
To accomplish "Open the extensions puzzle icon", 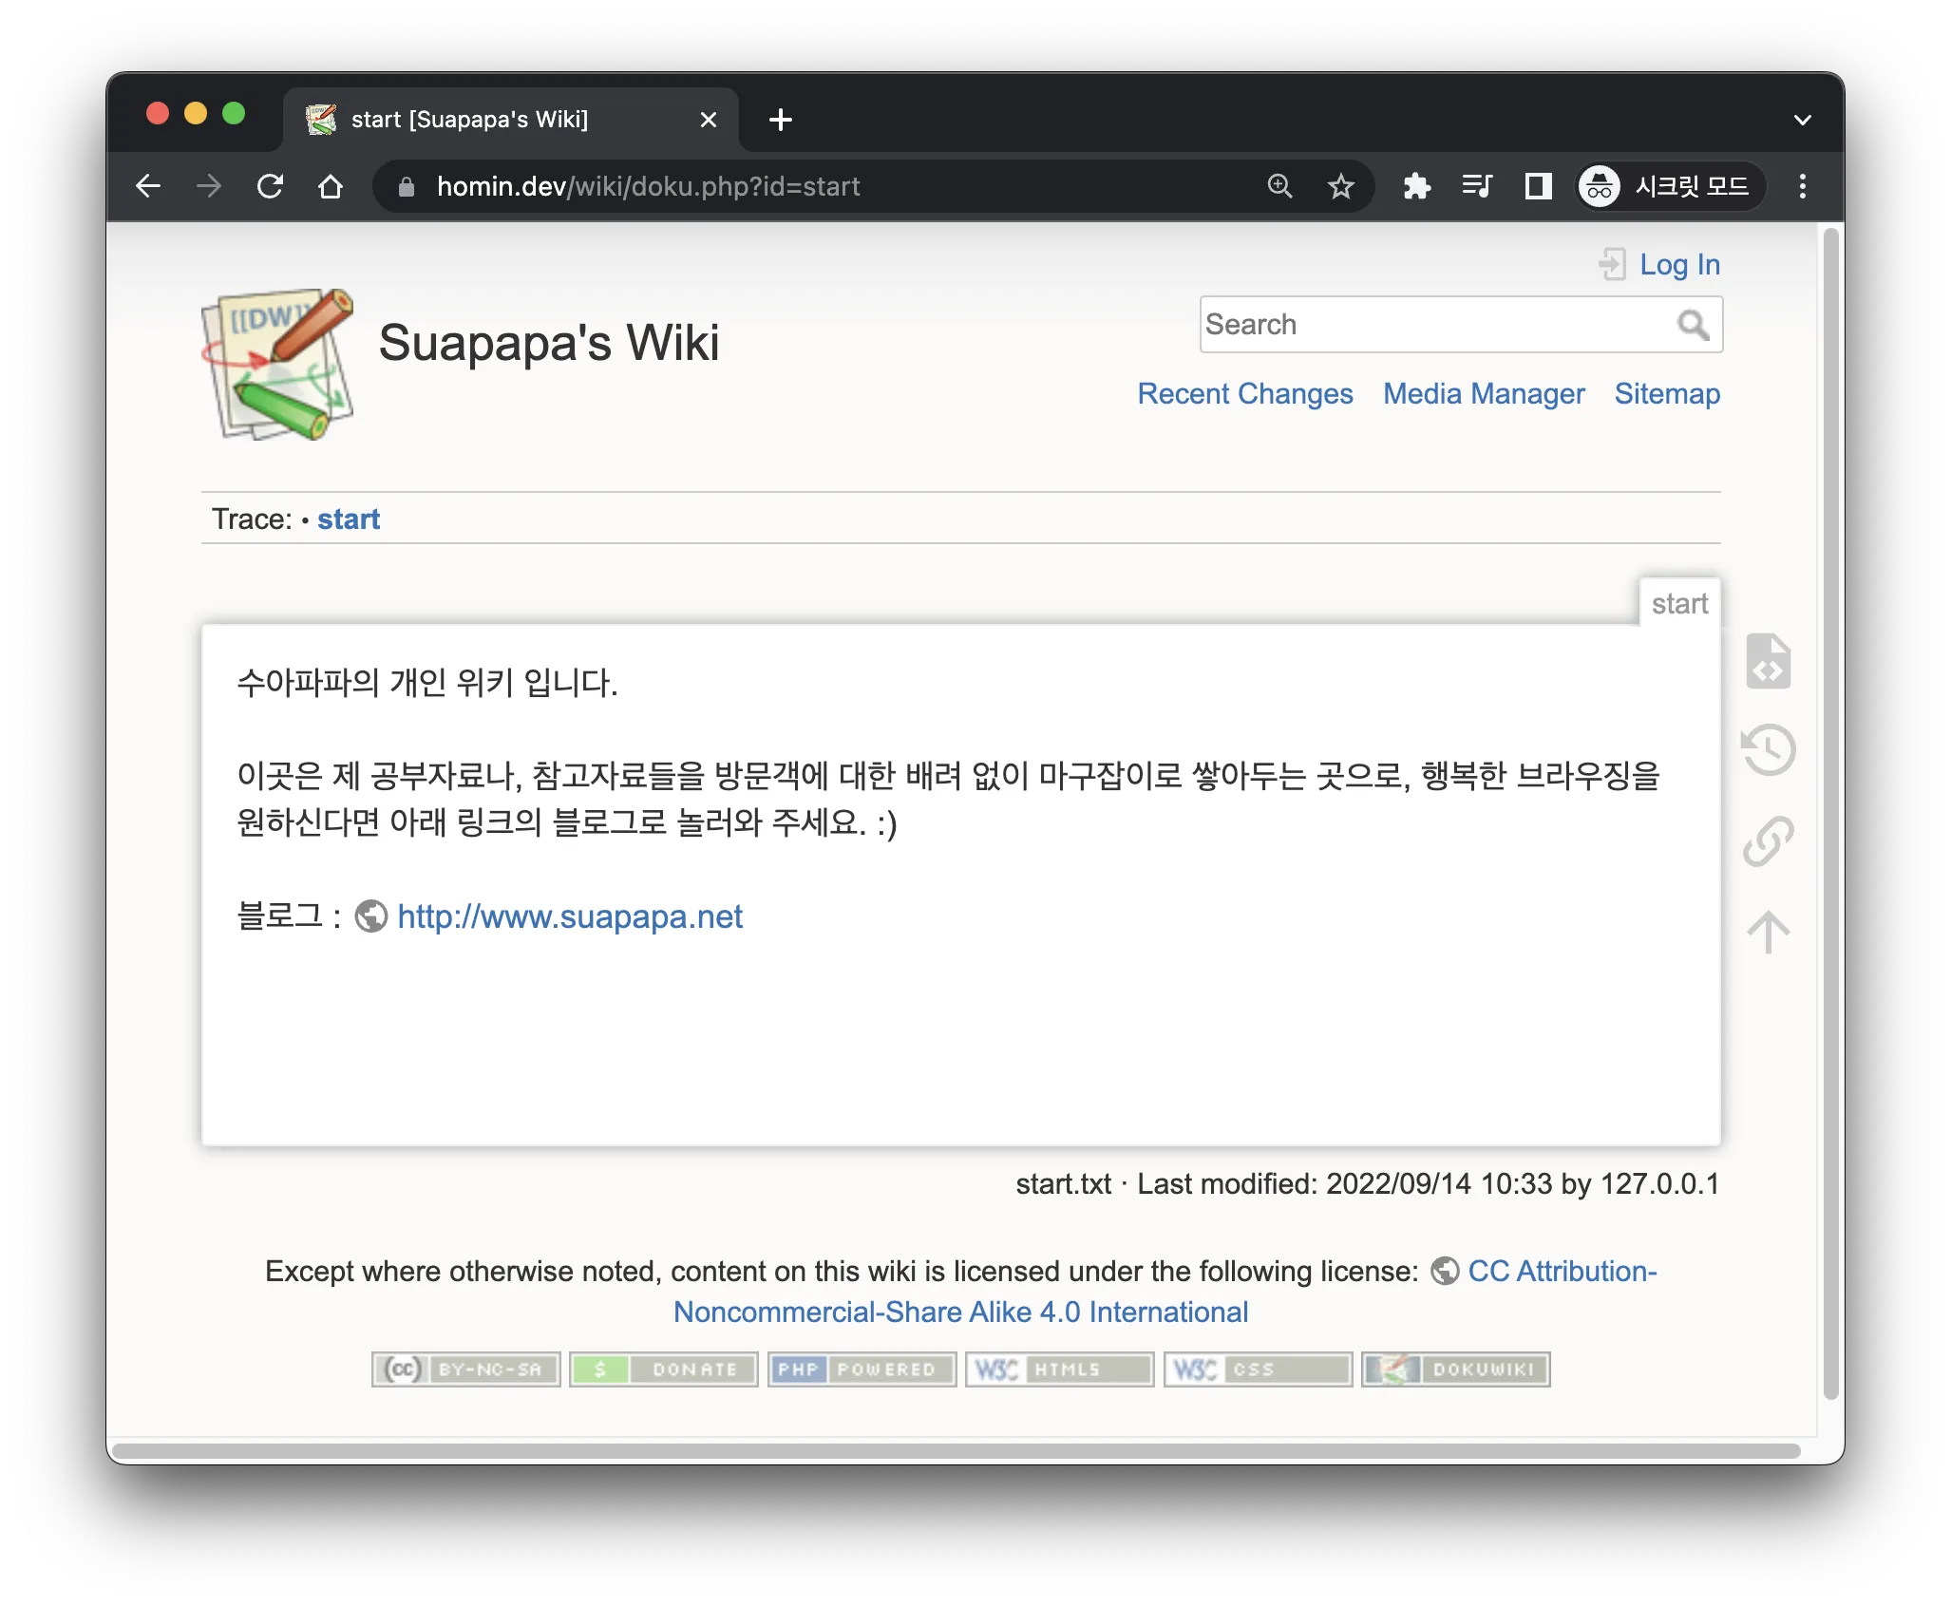I will point(1416,186).
